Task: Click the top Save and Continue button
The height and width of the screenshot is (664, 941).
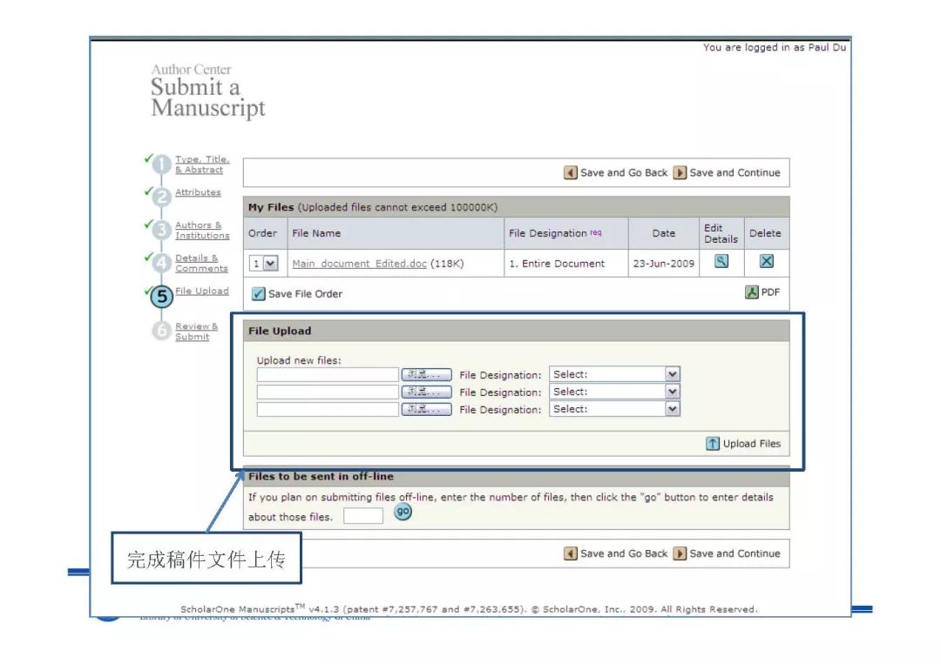Action: pos(728,172)
